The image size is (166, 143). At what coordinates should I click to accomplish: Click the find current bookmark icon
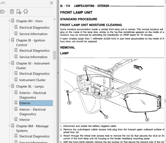pyautogui.click(x=25, y=12)
